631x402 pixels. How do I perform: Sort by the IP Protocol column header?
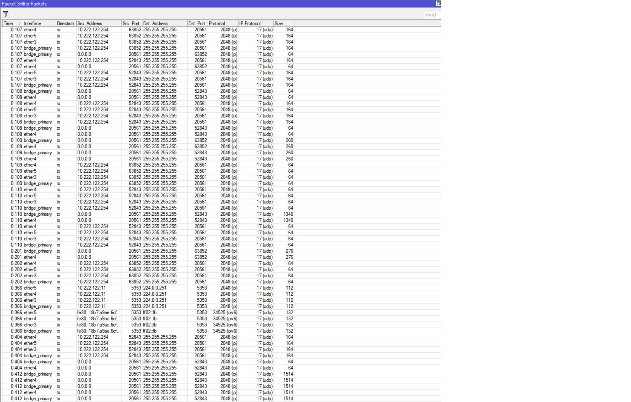[256, 24]
